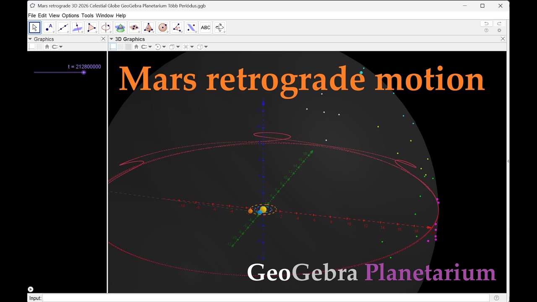Click the 3D view direction cube icon

pyautogui.click(x=172, y=47)
